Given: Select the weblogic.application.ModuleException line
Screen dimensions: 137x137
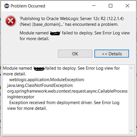Looking at the screenshot, I should [x=47, y=80].
